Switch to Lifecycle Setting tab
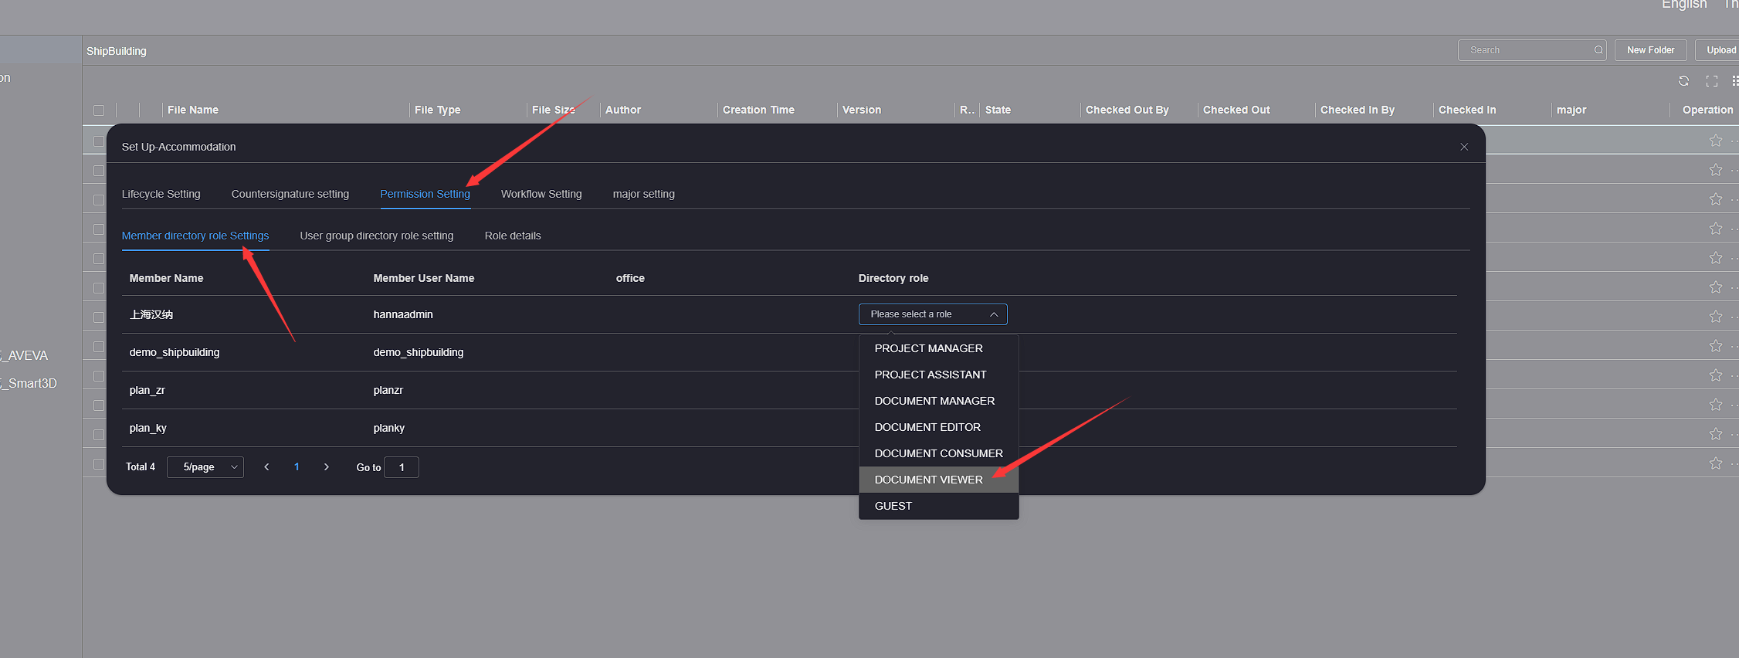The image size is (1739, 658). 161,194
